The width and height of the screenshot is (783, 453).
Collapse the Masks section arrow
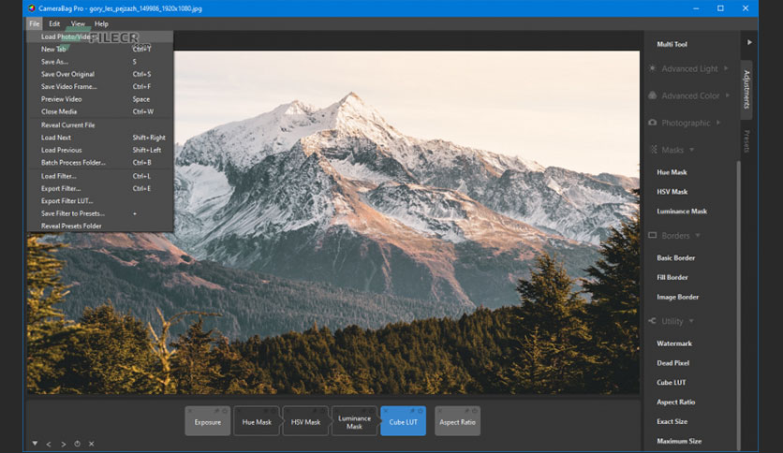(691, 150)
